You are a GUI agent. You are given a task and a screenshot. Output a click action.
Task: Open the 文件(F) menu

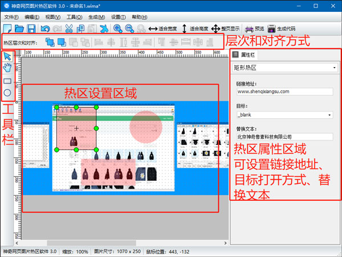click(x=11, y=17)
